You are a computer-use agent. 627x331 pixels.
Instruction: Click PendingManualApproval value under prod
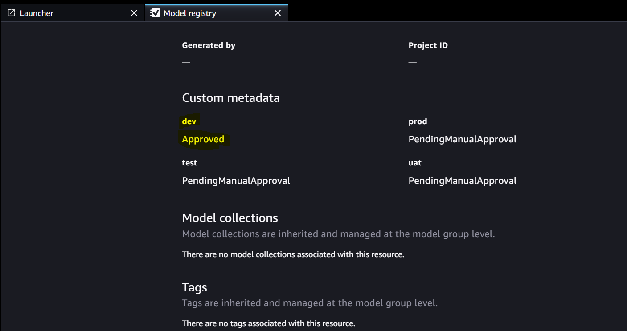pos(463,139)
